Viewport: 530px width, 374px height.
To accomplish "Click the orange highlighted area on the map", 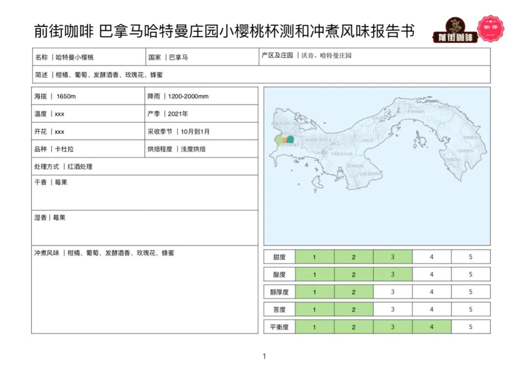I will pos(284,139).
